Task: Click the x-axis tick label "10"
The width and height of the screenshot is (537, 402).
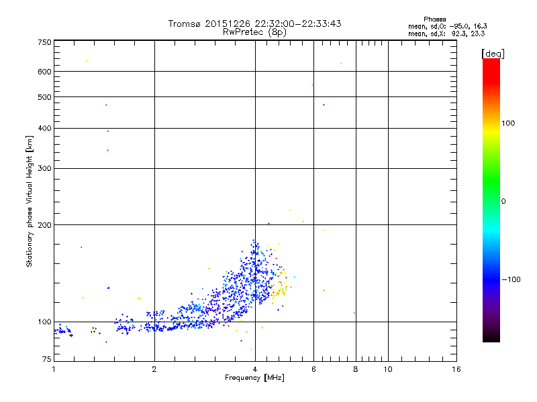Action: [388, 369]
